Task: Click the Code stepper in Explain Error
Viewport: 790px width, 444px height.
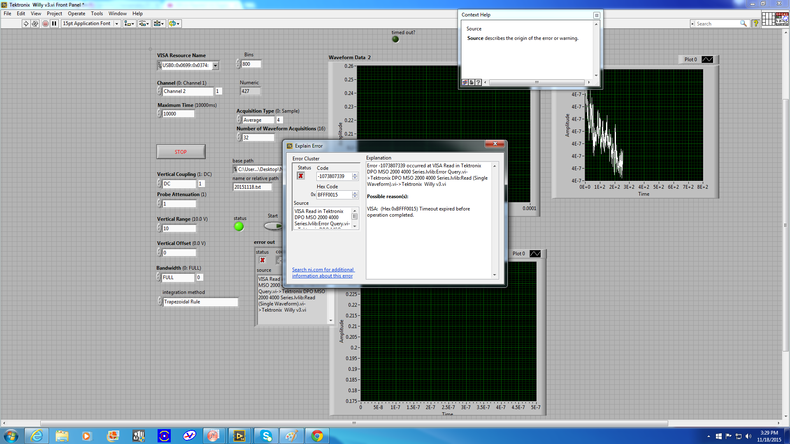Action: [x=355, y=176]
